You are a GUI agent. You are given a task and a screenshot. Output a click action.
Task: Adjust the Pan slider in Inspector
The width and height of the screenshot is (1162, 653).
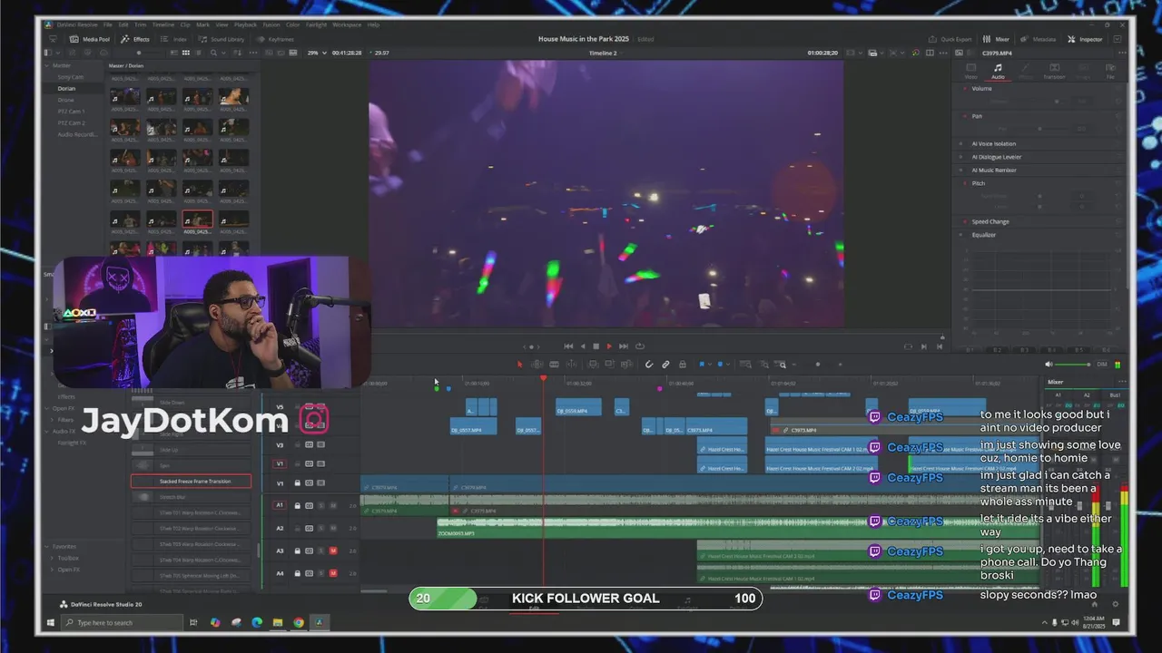(x=1041, y=129)
